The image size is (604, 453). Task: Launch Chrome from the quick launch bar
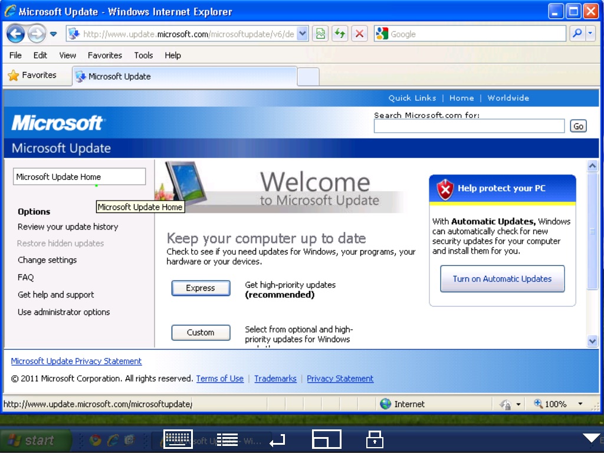(96, 440)
